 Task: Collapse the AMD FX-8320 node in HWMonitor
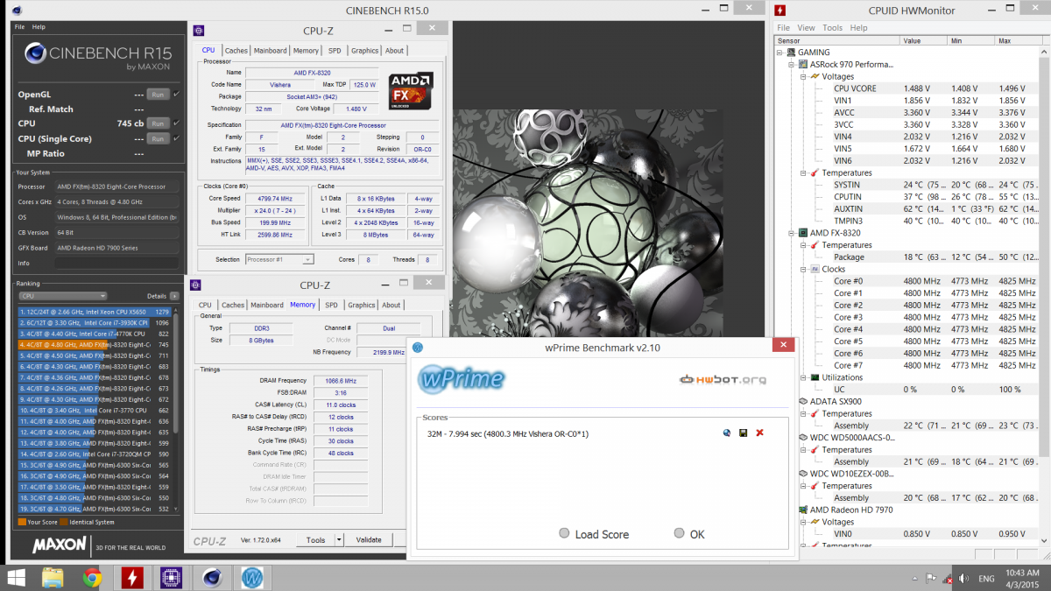point(791,233)
